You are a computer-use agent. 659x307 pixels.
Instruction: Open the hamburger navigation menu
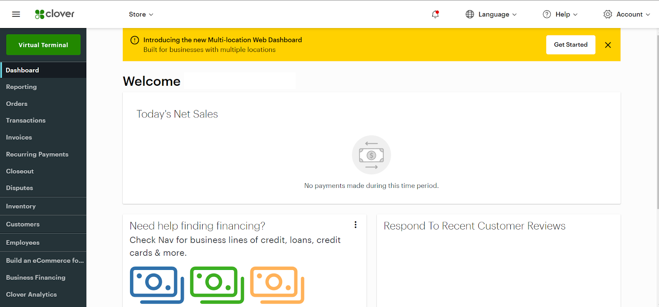(x=16, y=14)
